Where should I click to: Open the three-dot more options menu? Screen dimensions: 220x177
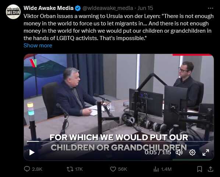tap(210, 8)
